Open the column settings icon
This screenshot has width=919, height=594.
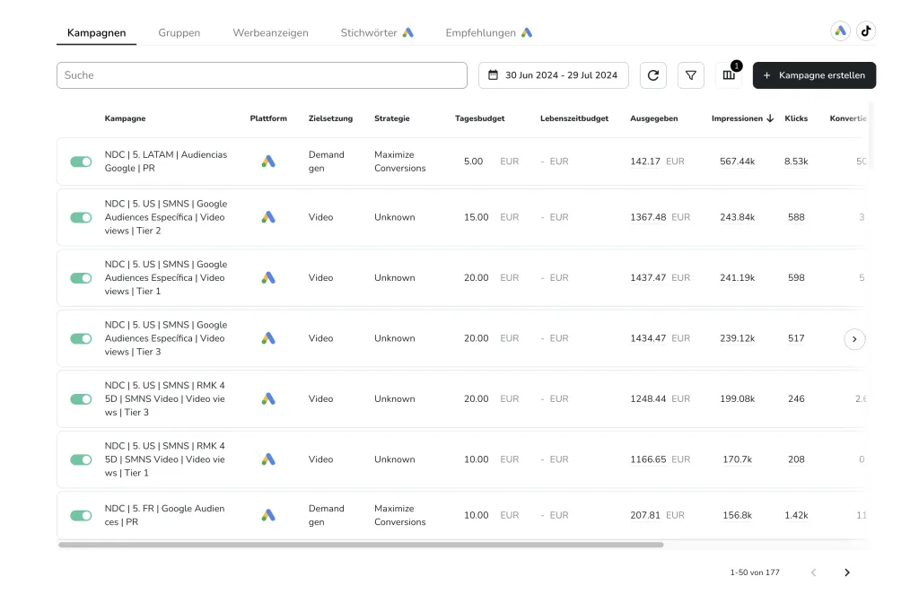(x=729, y=75)
